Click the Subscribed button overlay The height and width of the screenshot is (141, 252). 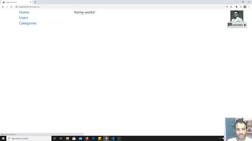tap(237, 25)
